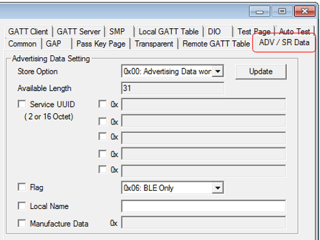Image resolution: width=320 pixels, height=240 pixels.
Task: Select the Remote GATT Table tab
Action: click(216, 43)
